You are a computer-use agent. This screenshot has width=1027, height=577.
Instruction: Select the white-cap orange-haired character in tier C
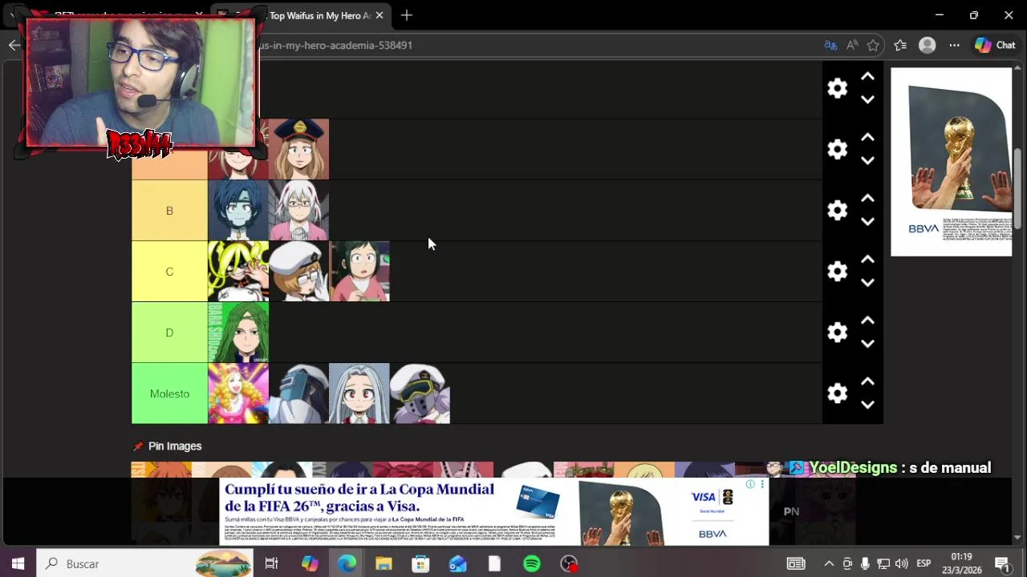click(x=298, y=271)
